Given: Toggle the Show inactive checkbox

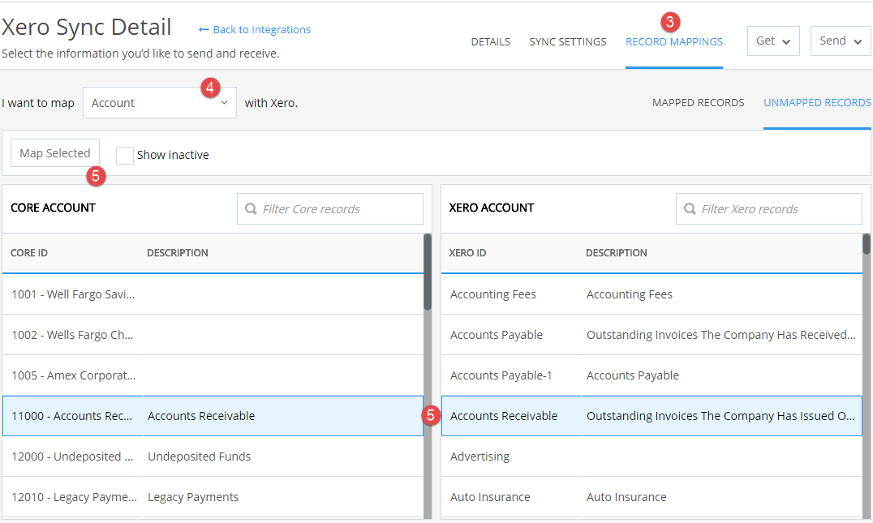Looking at the screenshot, I should click(125, 155).
